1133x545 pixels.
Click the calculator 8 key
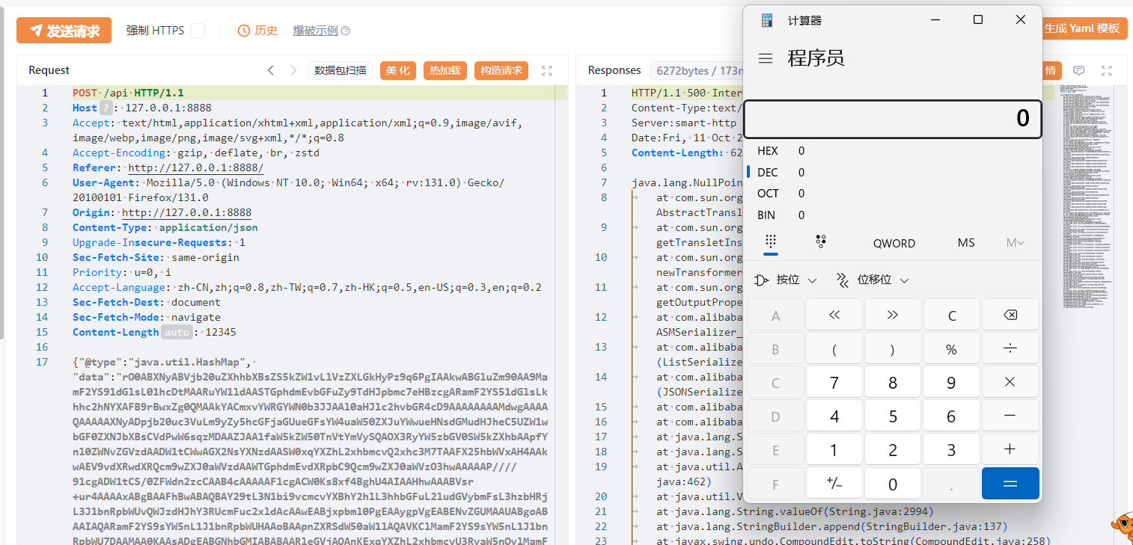pyautogui.click(x=893, y=382)
